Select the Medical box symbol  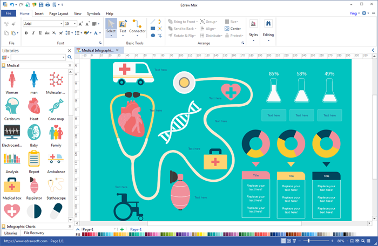point(12,185)
